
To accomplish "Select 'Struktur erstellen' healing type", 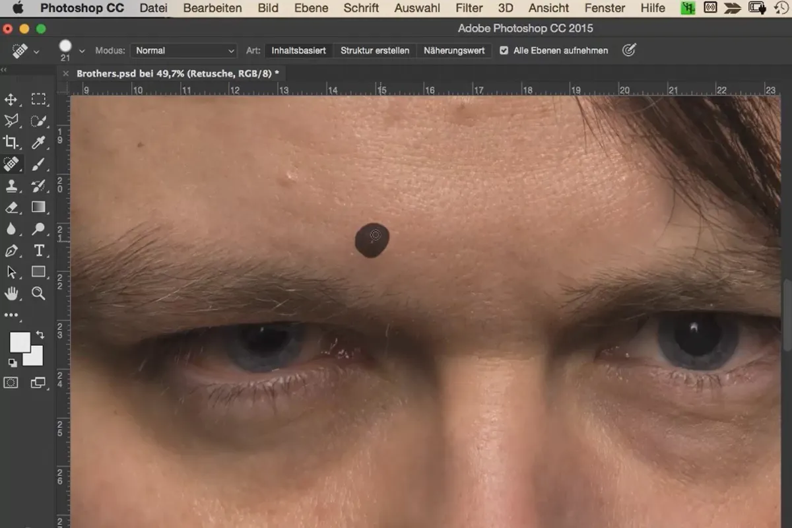I will (x=375, y=50).
